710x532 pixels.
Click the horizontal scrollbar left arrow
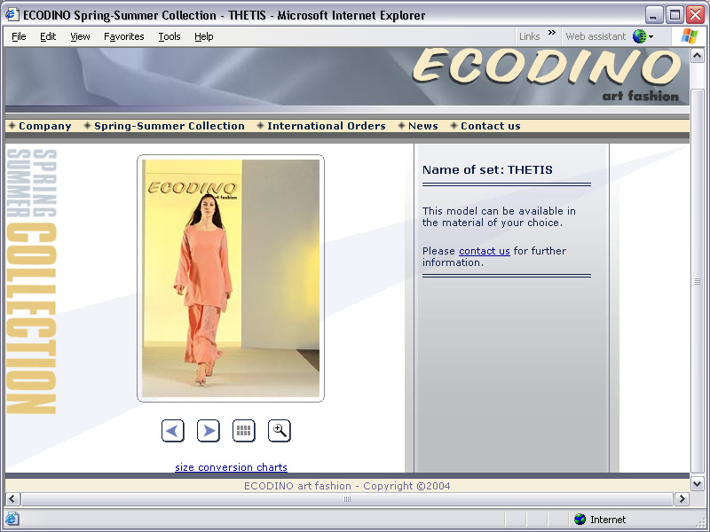point(12,499)
